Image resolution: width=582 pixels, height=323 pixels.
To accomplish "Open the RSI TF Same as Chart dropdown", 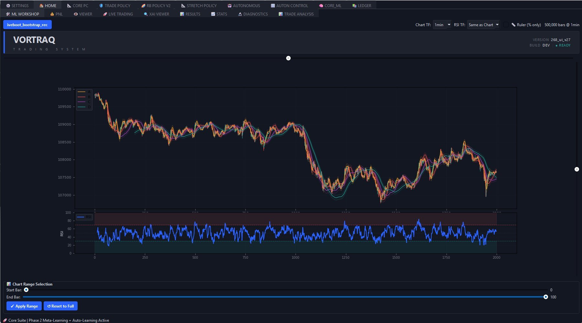I will pyautogui.click(x=484, y=25).
